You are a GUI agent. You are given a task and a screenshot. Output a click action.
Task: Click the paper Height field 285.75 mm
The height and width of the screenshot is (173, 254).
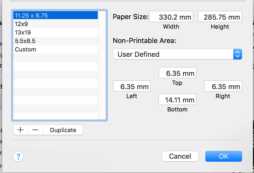tap(220, 16)
